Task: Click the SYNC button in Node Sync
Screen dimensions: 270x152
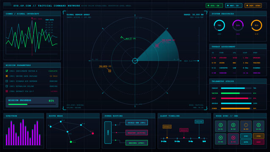Action: click(246, 136)
